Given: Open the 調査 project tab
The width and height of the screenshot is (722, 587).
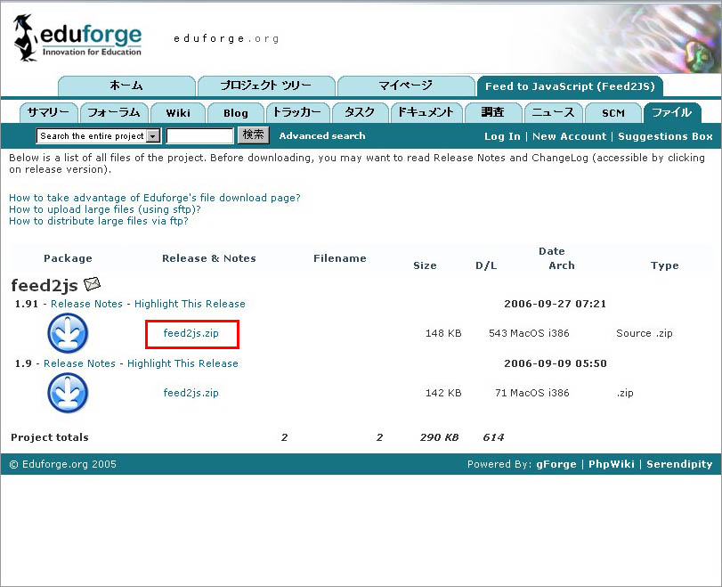Looking at the screenshot, I should (x=493, y=112).
